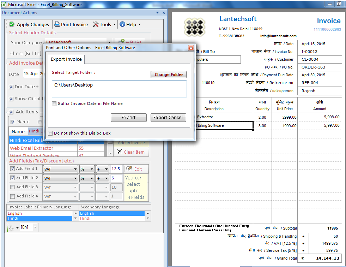Toggle the Show Client checkbox

[x=11, y=99]
